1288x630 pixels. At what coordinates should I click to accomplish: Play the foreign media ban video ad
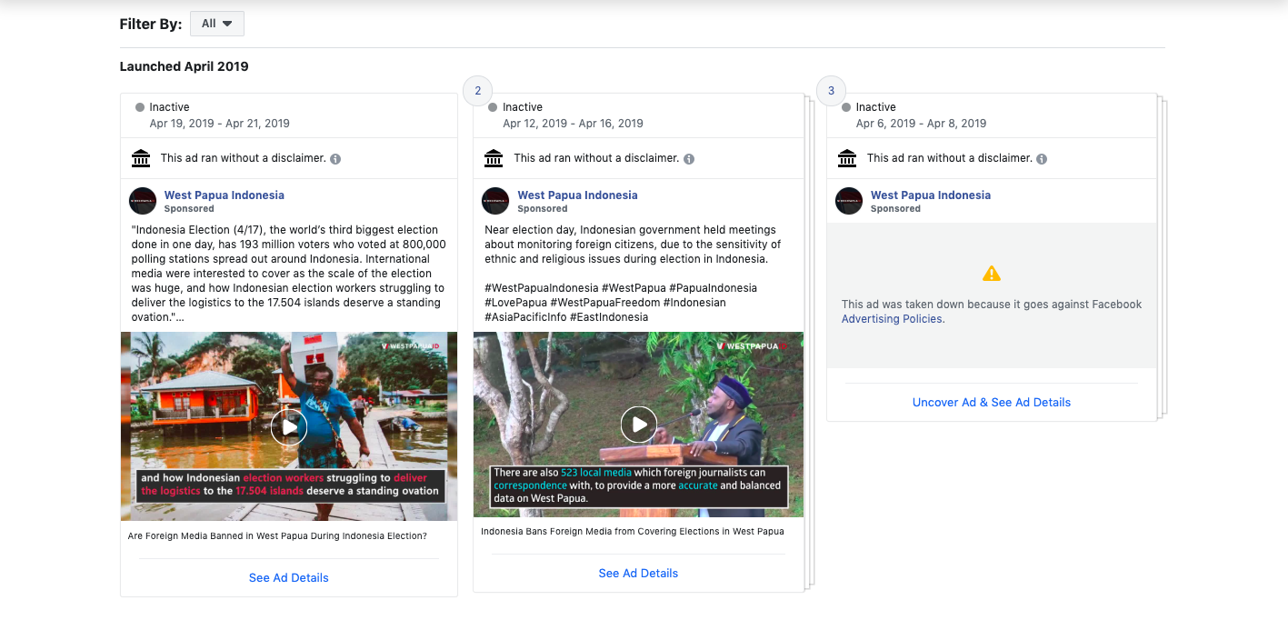coord(639,424)
